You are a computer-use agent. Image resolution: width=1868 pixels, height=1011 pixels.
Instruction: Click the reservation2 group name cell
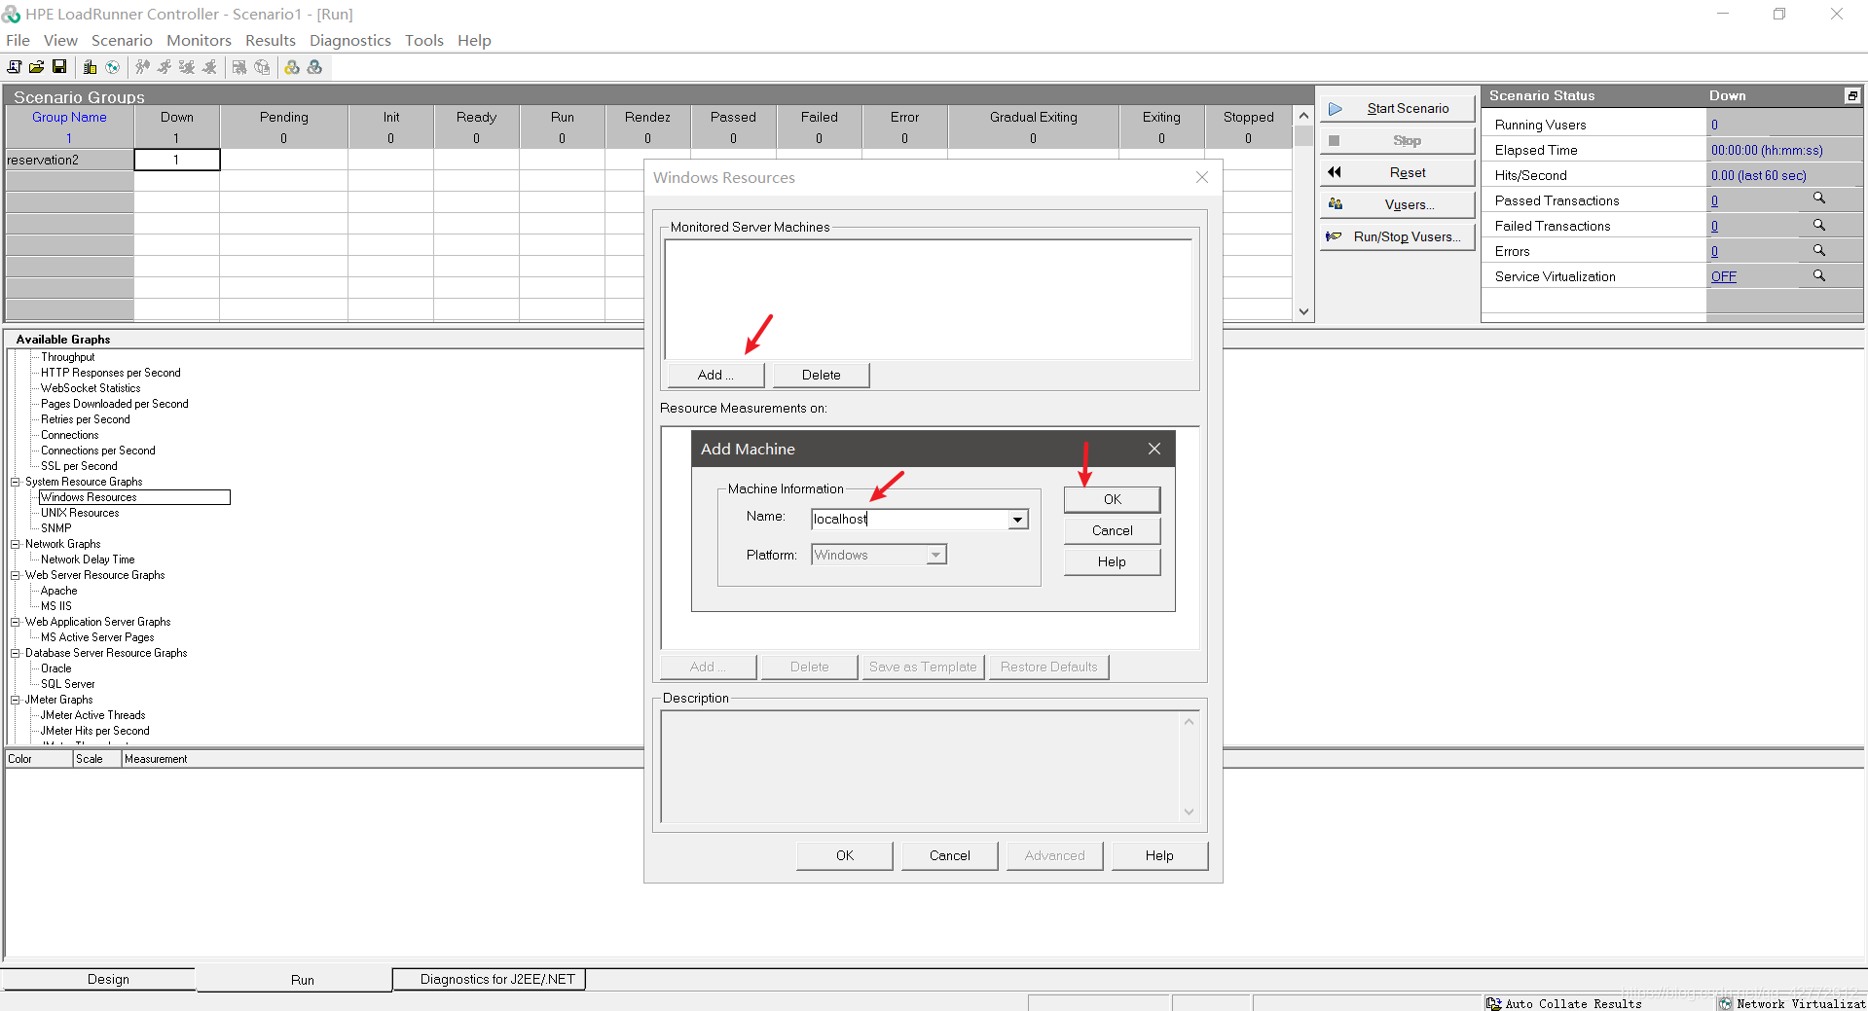click(x=69, y=160)
